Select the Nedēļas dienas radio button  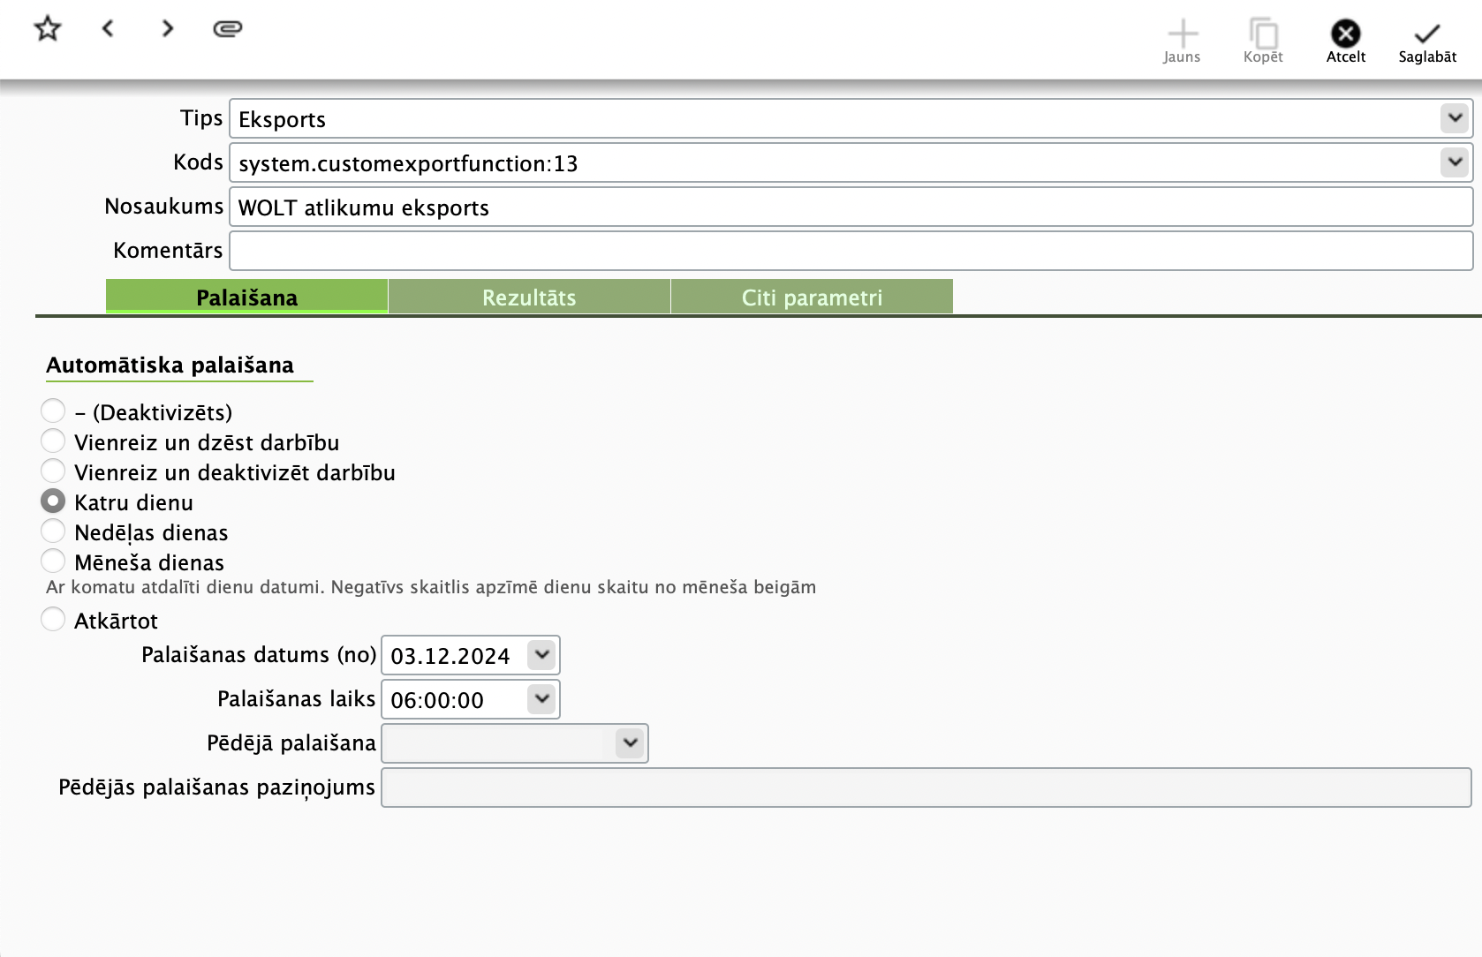(53, 531)
